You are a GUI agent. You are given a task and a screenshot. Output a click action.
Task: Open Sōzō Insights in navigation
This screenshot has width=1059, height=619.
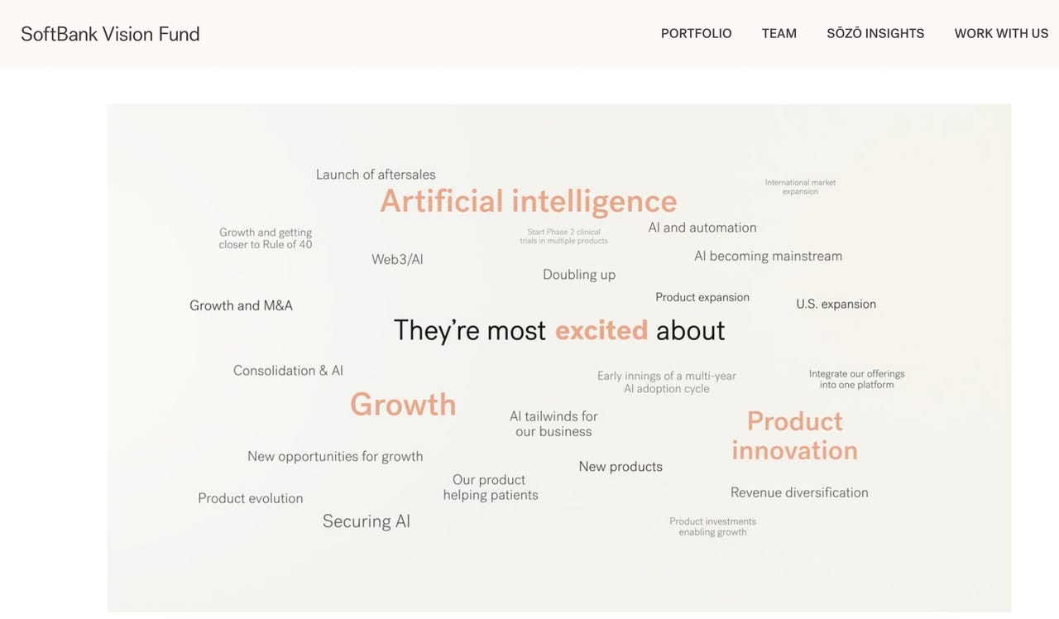[875, 34]
